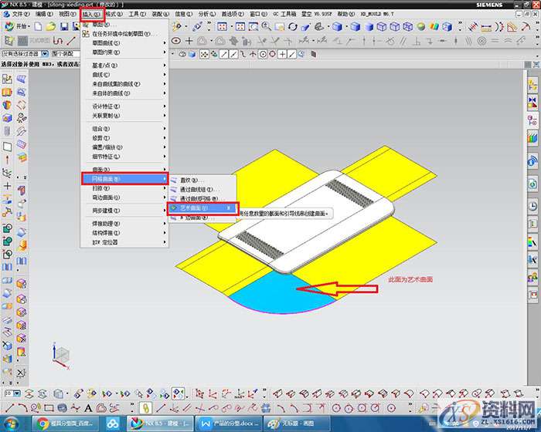
Task: Select 直纹 ruled surface icon entry
Action: click(190, 180)
